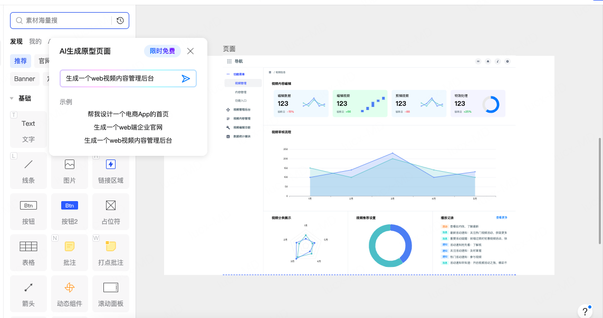Choose example 生成一个web视频内容管理后台

click(x=128, y=141)
